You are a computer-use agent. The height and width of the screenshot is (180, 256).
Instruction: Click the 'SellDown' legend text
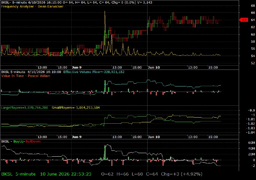33,141
